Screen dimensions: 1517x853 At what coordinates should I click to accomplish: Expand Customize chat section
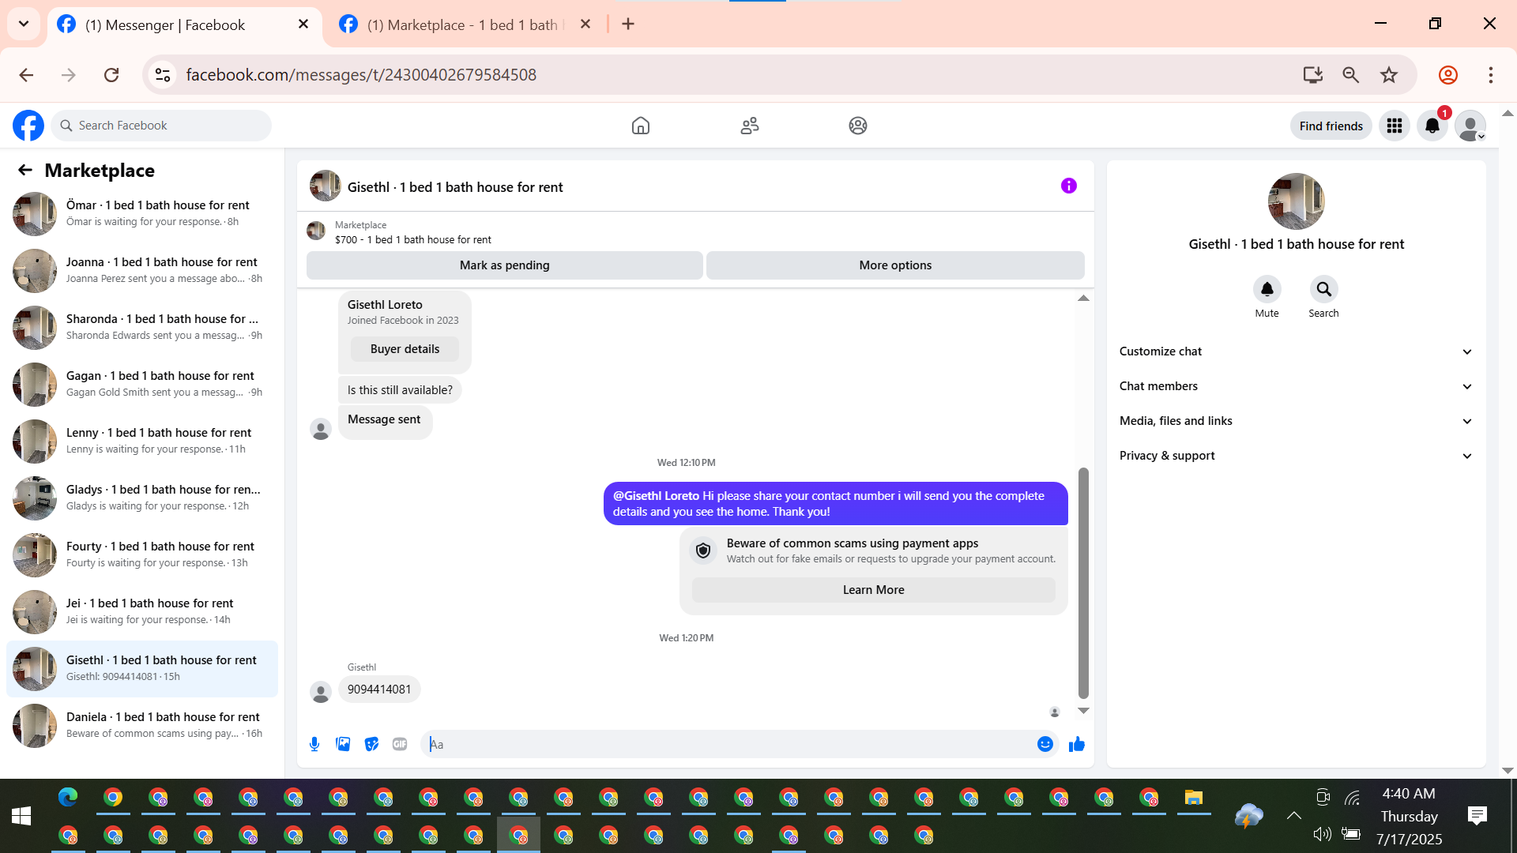1296,351
